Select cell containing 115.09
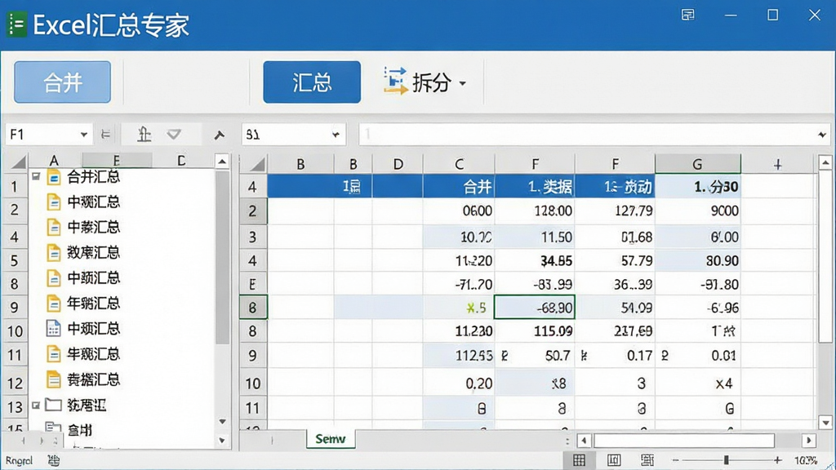 pos(535,331)
